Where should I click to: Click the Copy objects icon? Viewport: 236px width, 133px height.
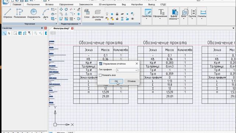coord(61,14)
